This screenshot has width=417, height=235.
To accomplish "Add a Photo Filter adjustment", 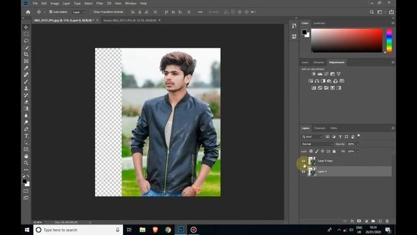I will (x=329, y=81).
